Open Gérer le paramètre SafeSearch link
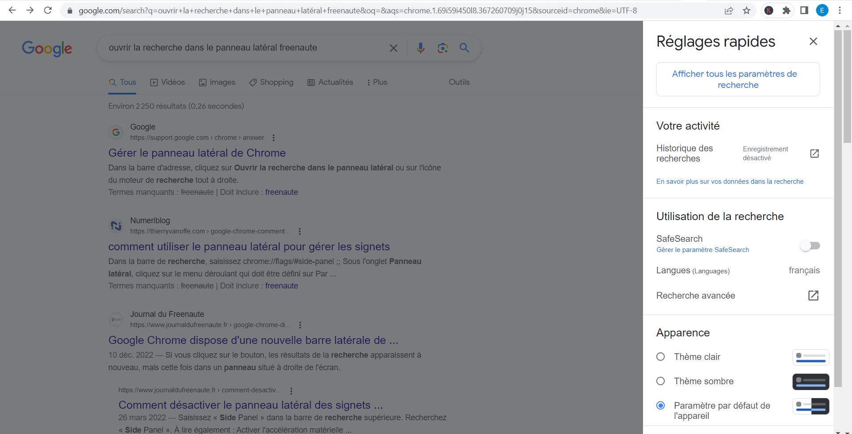 click(702, 250)
